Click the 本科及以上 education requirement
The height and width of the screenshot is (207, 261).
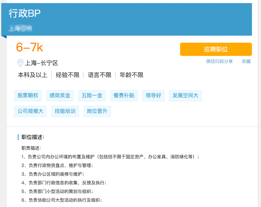(32, 75)
